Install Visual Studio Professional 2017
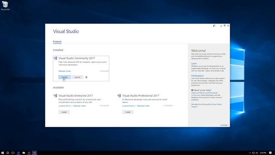Screen dimensions: 275x155 128,112
